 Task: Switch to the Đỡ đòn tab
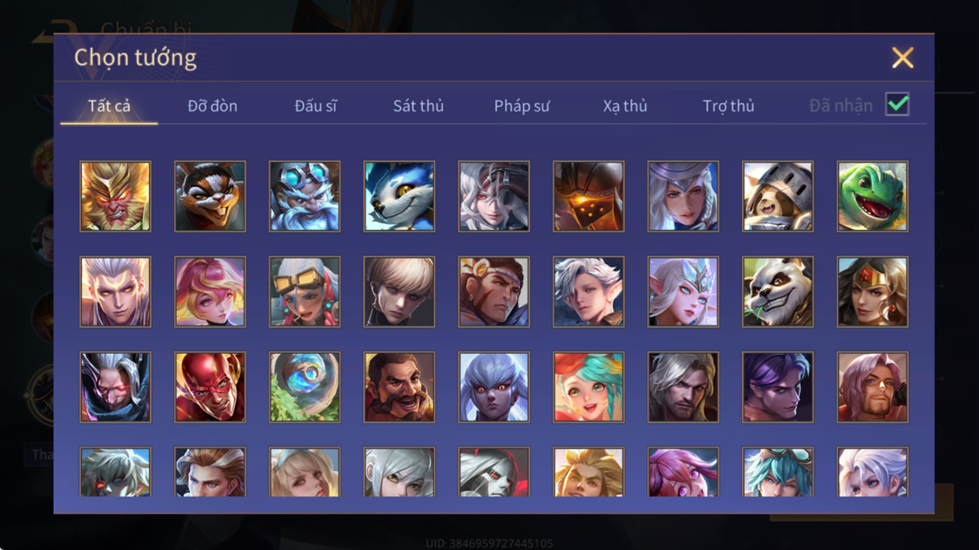click(x=212, y=106)
